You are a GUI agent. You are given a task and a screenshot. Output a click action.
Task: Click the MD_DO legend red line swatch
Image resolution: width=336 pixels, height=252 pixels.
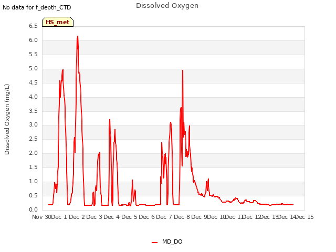tap(154, 243)
